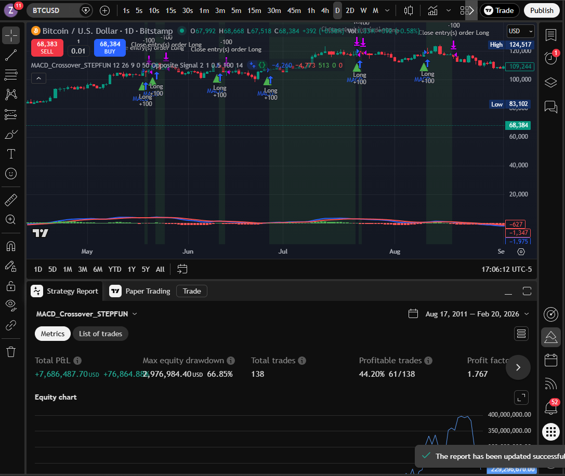Click the BUY 68,384 button

pos(110,47)
